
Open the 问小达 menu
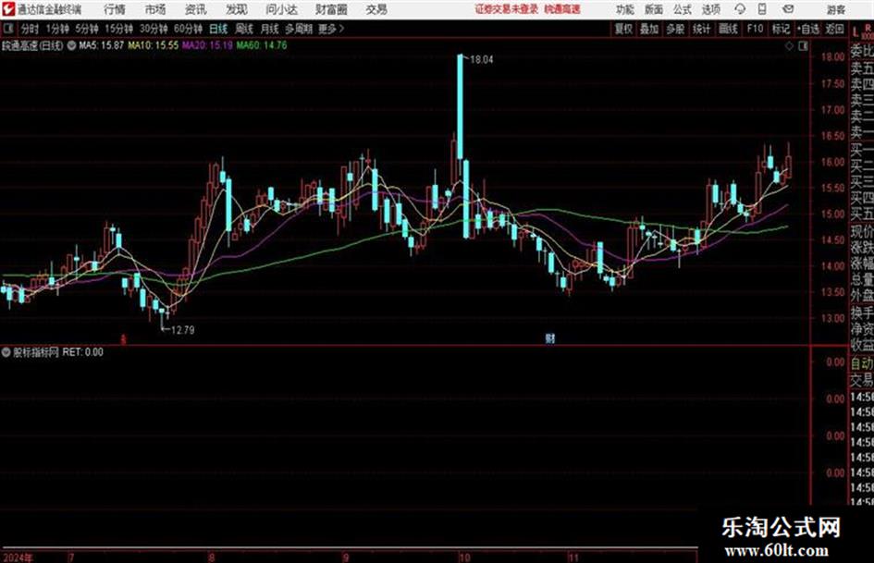(281, 9)
